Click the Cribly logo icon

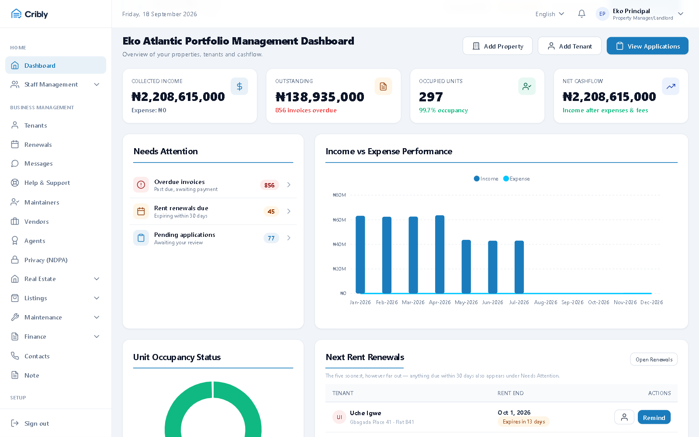pyautogui.click(x=16, y=14)
